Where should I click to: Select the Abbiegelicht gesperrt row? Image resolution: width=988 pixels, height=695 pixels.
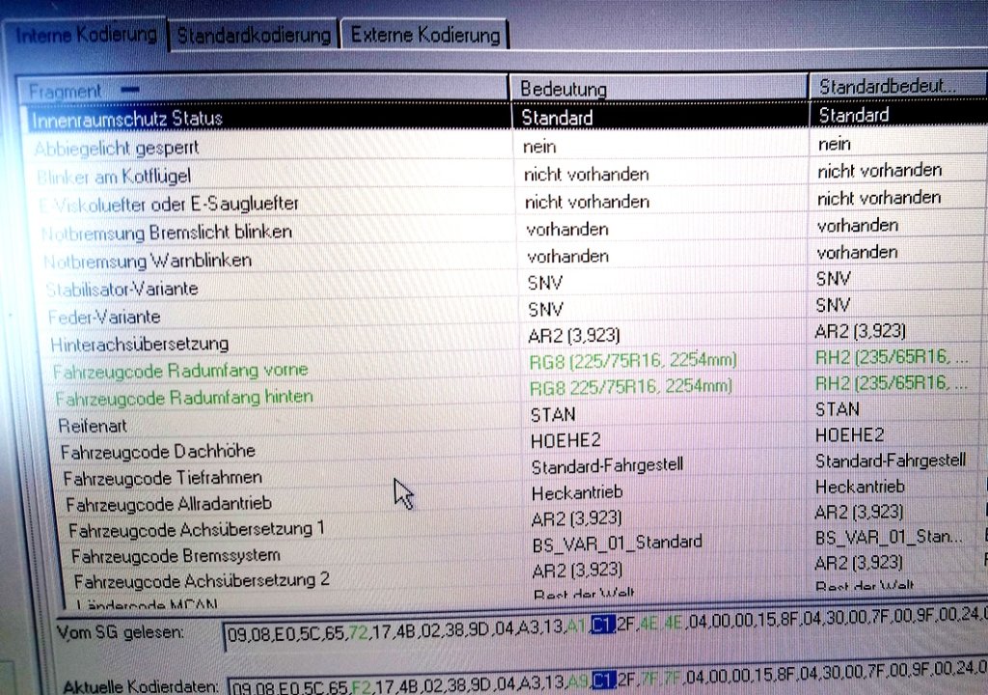(x=117, y=149)
